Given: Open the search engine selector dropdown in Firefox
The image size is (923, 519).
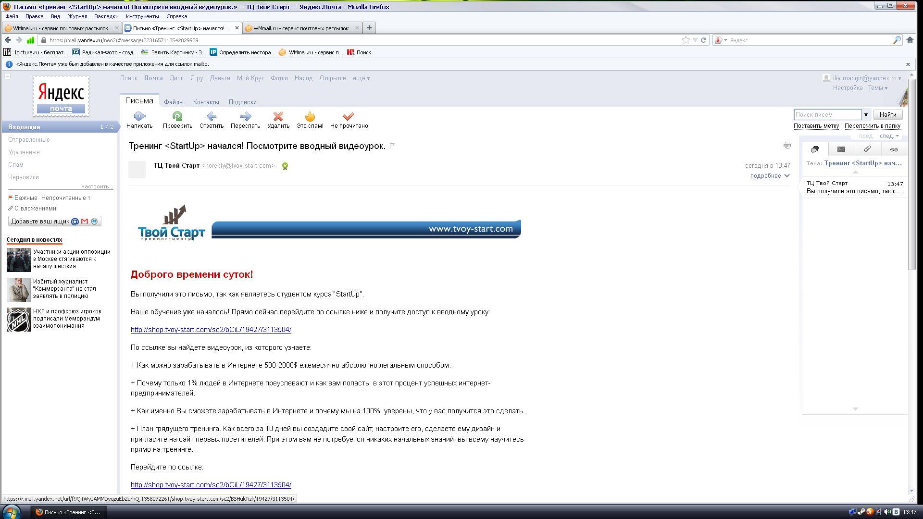Looking at the screenshot, I should (x=720, y=40).
